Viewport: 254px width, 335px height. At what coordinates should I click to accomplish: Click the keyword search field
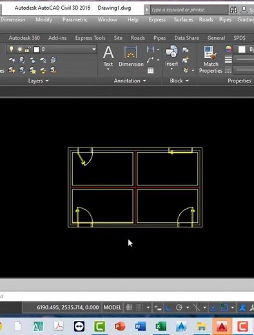(188, 10)
